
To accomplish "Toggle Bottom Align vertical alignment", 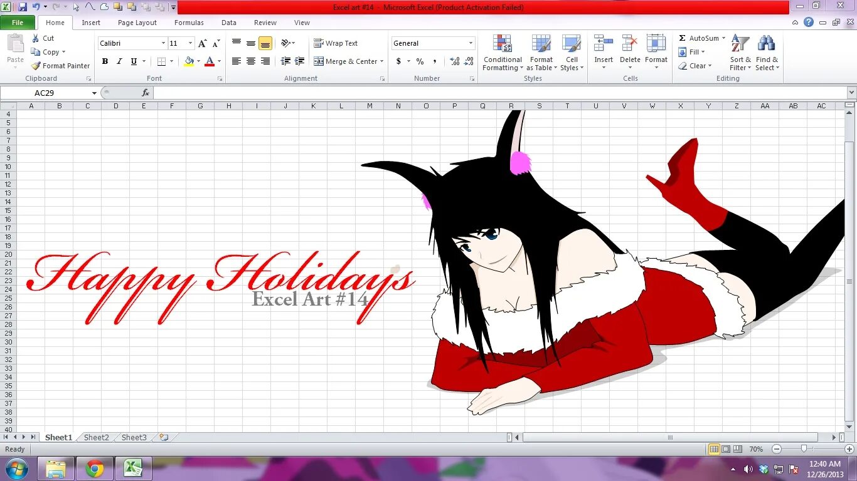I will point(265,43).
